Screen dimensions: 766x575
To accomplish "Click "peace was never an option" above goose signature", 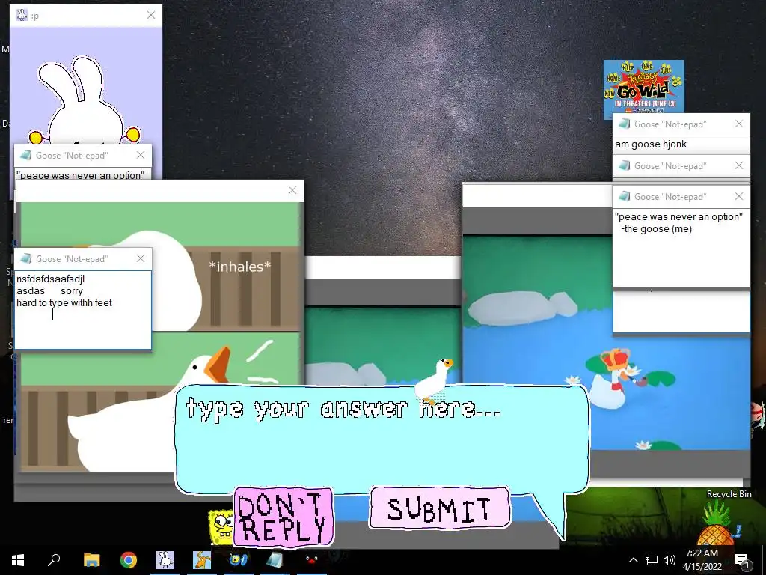I will coord(678,216).
